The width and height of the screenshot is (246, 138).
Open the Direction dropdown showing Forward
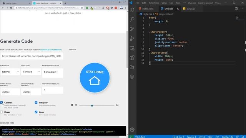[31, 72]
